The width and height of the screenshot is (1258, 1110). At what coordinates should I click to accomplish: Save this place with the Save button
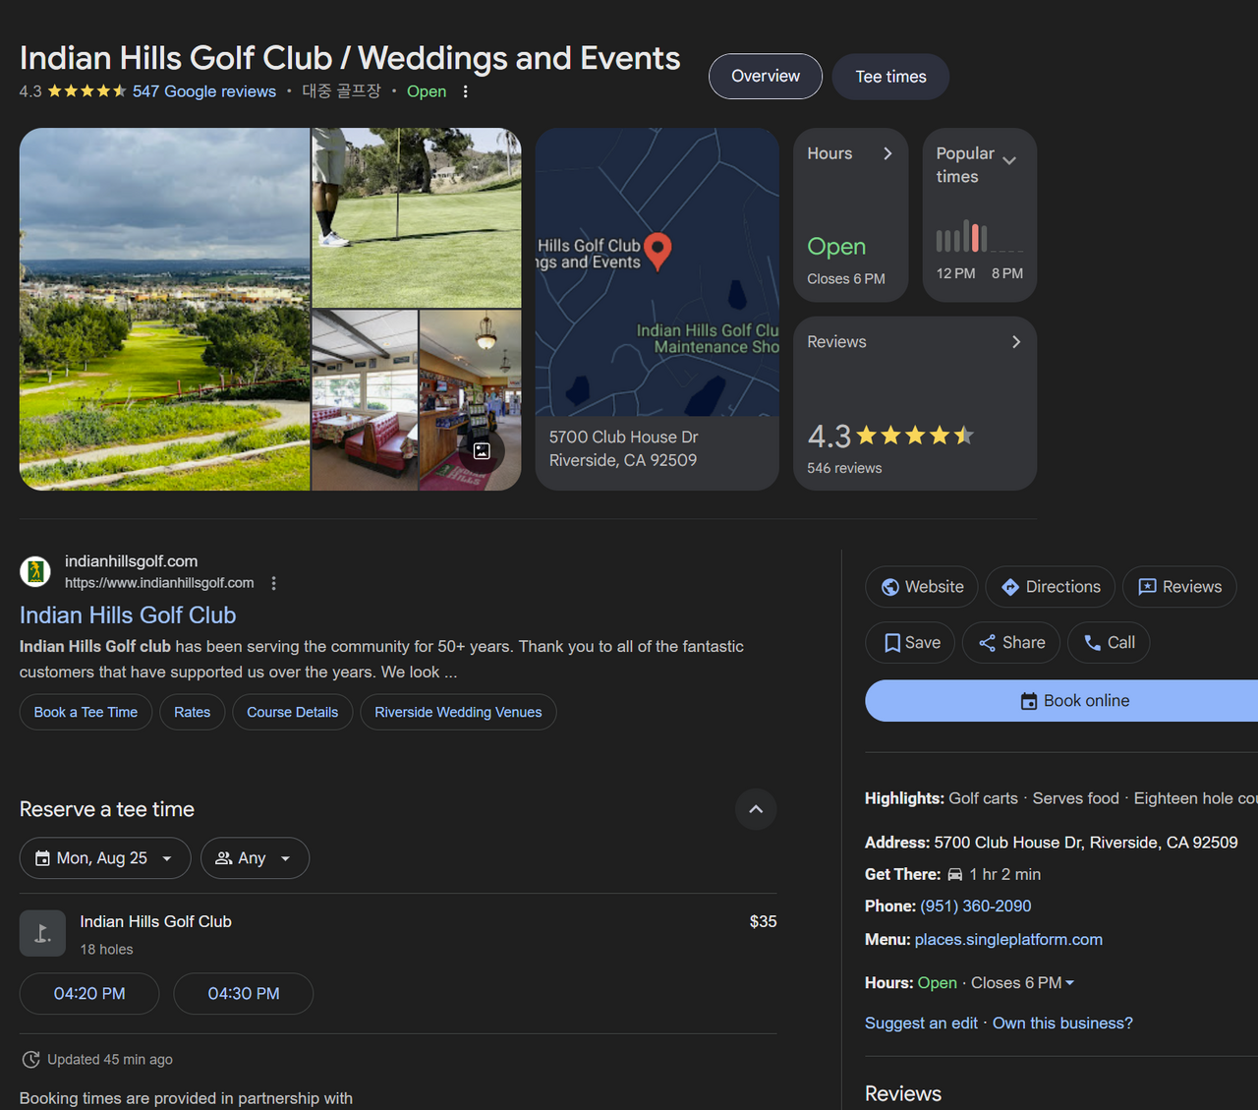pyautogui.click(x=911, y=643)
